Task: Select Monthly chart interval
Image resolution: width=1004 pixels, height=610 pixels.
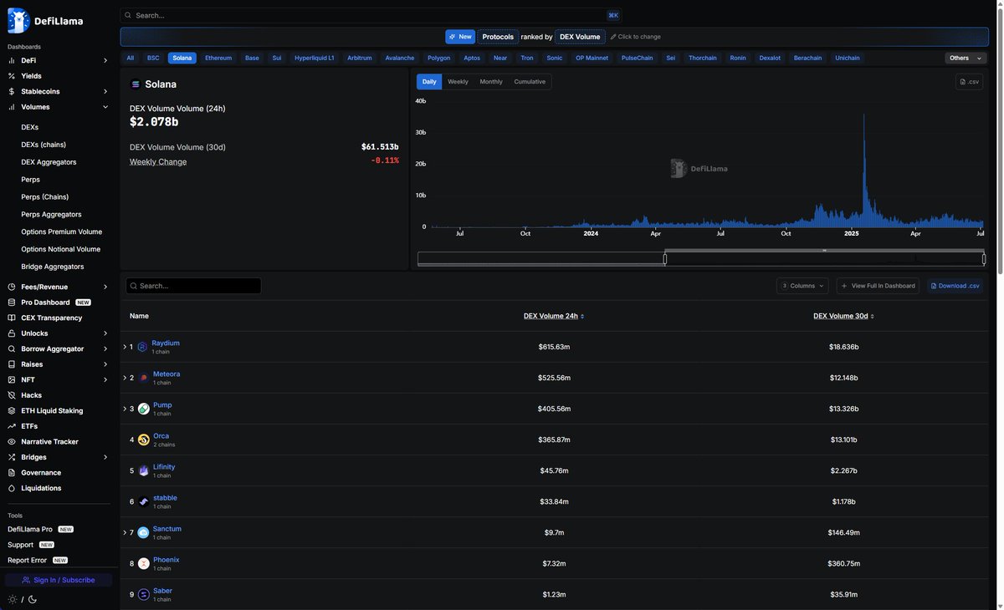Action: pos(491,82)
